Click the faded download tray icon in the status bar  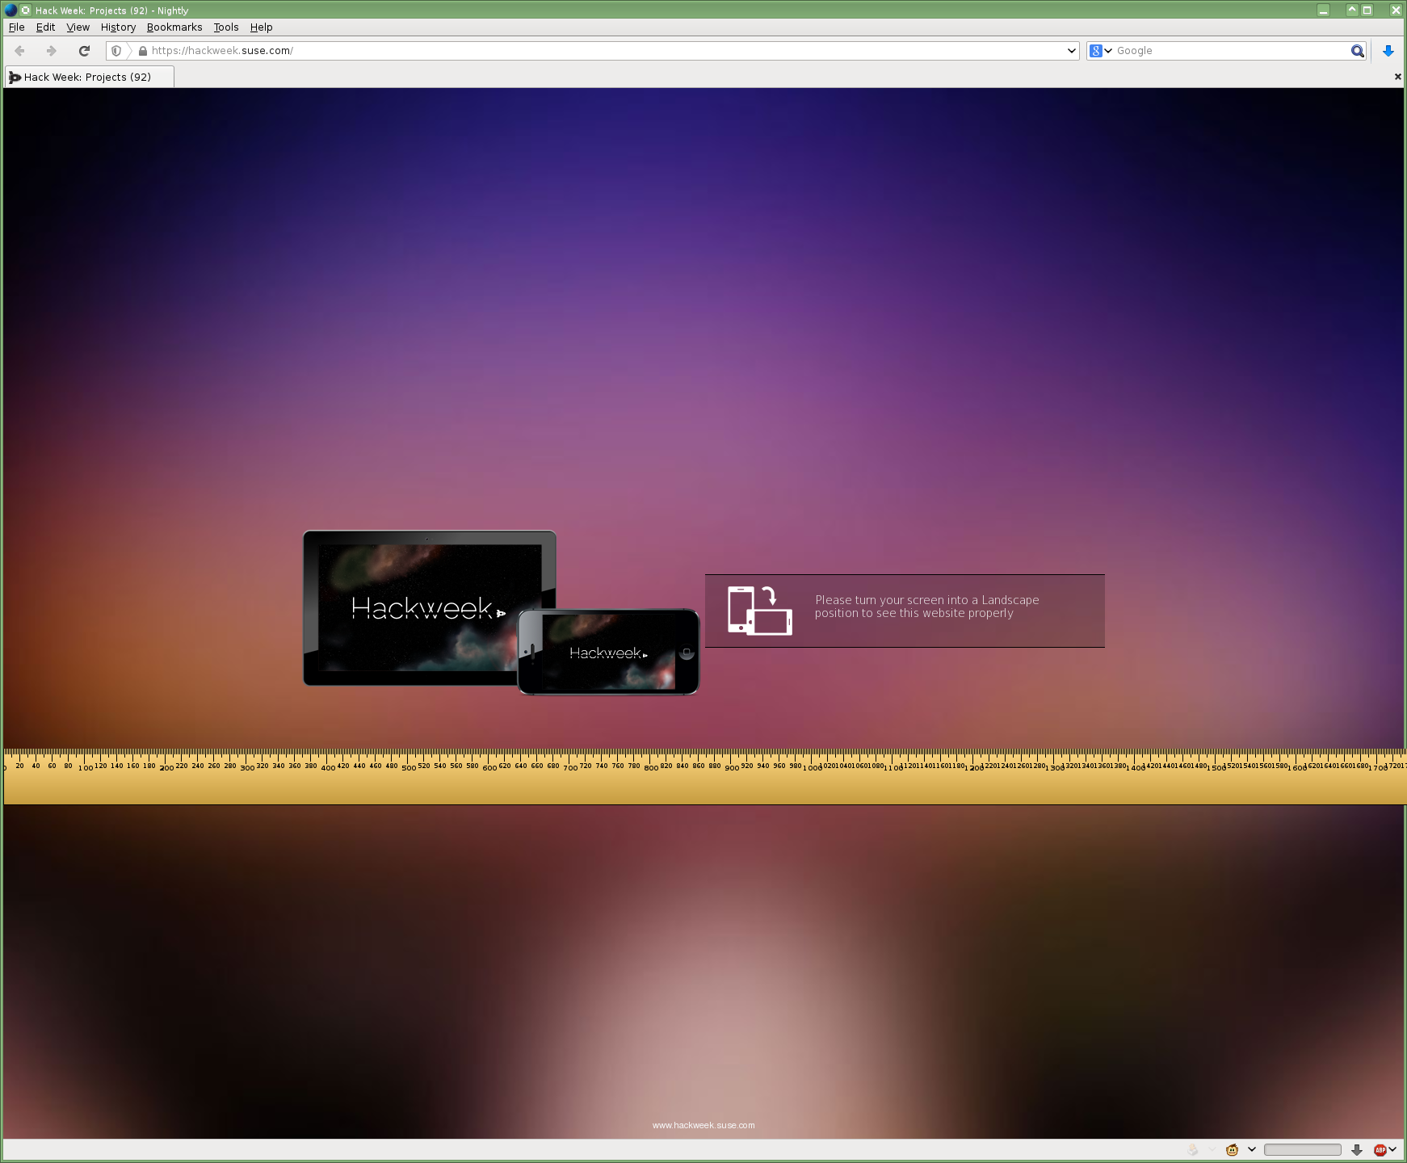pos(1193,1150)
